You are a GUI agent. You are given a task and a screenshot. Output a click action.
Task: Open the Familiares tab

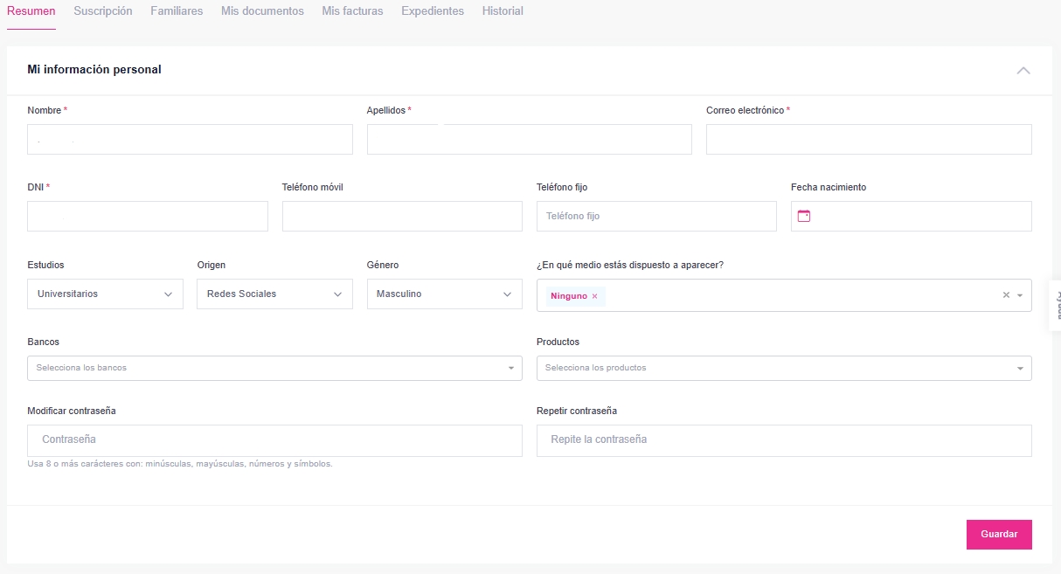point(177,11)
